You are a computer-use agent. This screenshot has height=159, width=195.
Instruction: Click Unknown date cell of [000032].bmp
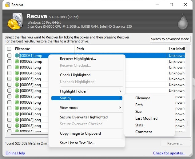coord(177,62)
